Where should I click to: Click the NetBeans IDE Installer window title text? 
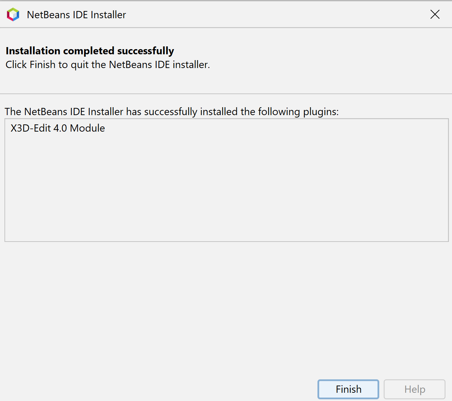77,15
